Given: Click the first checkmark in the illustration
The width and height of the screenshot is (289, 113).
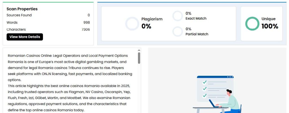Looking at the screenshot, I should 205,82.
